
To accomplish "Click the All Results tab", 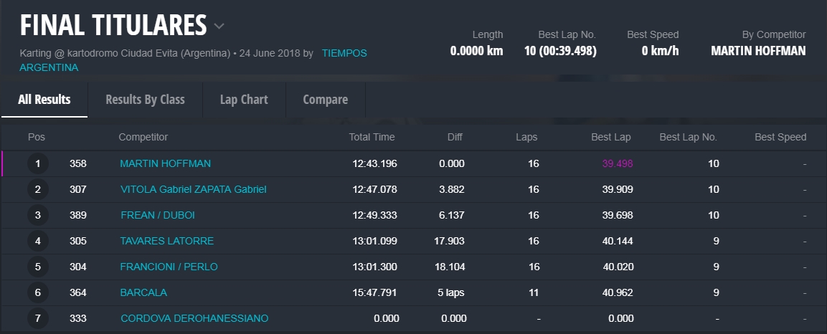I will point(44,100).
